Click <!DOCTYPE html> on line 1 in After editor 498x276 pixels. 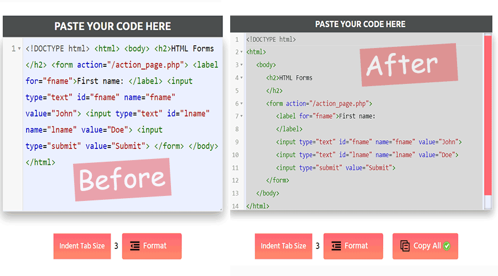click(x=271, y=40)
